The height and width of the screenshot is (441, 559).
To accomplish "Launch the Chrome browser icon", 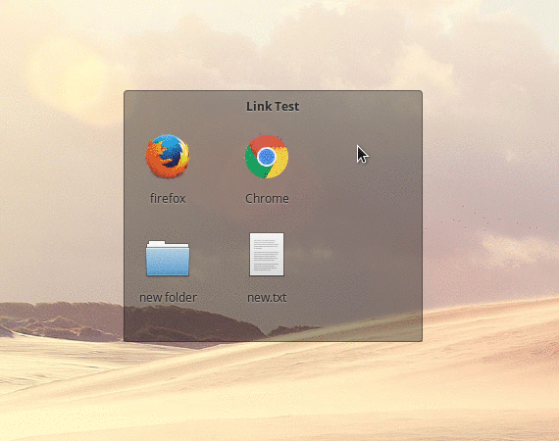I will point(267,157).
